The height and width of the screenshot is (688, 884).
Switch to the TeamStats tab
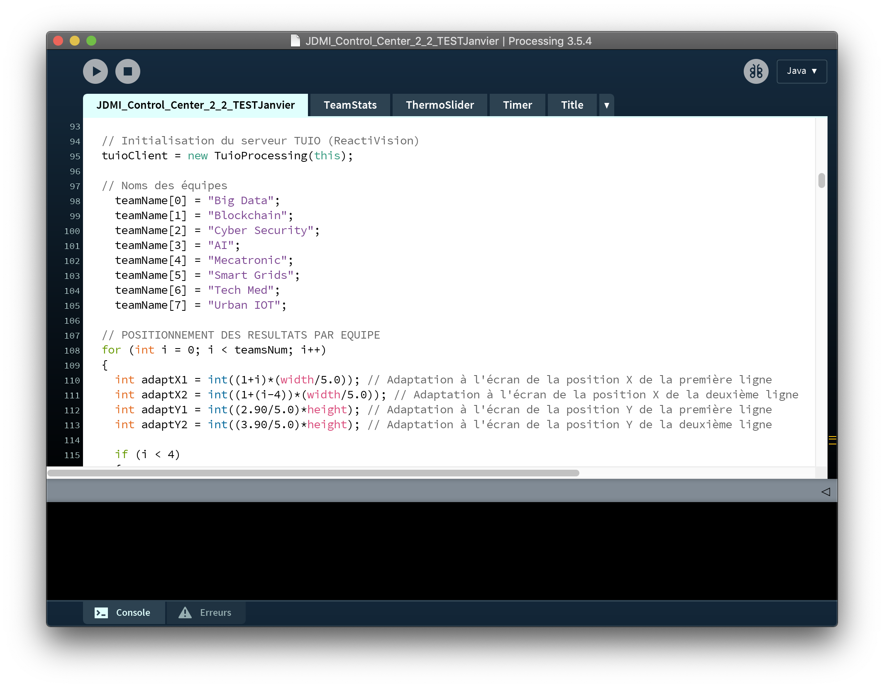[x=350, y=105]
